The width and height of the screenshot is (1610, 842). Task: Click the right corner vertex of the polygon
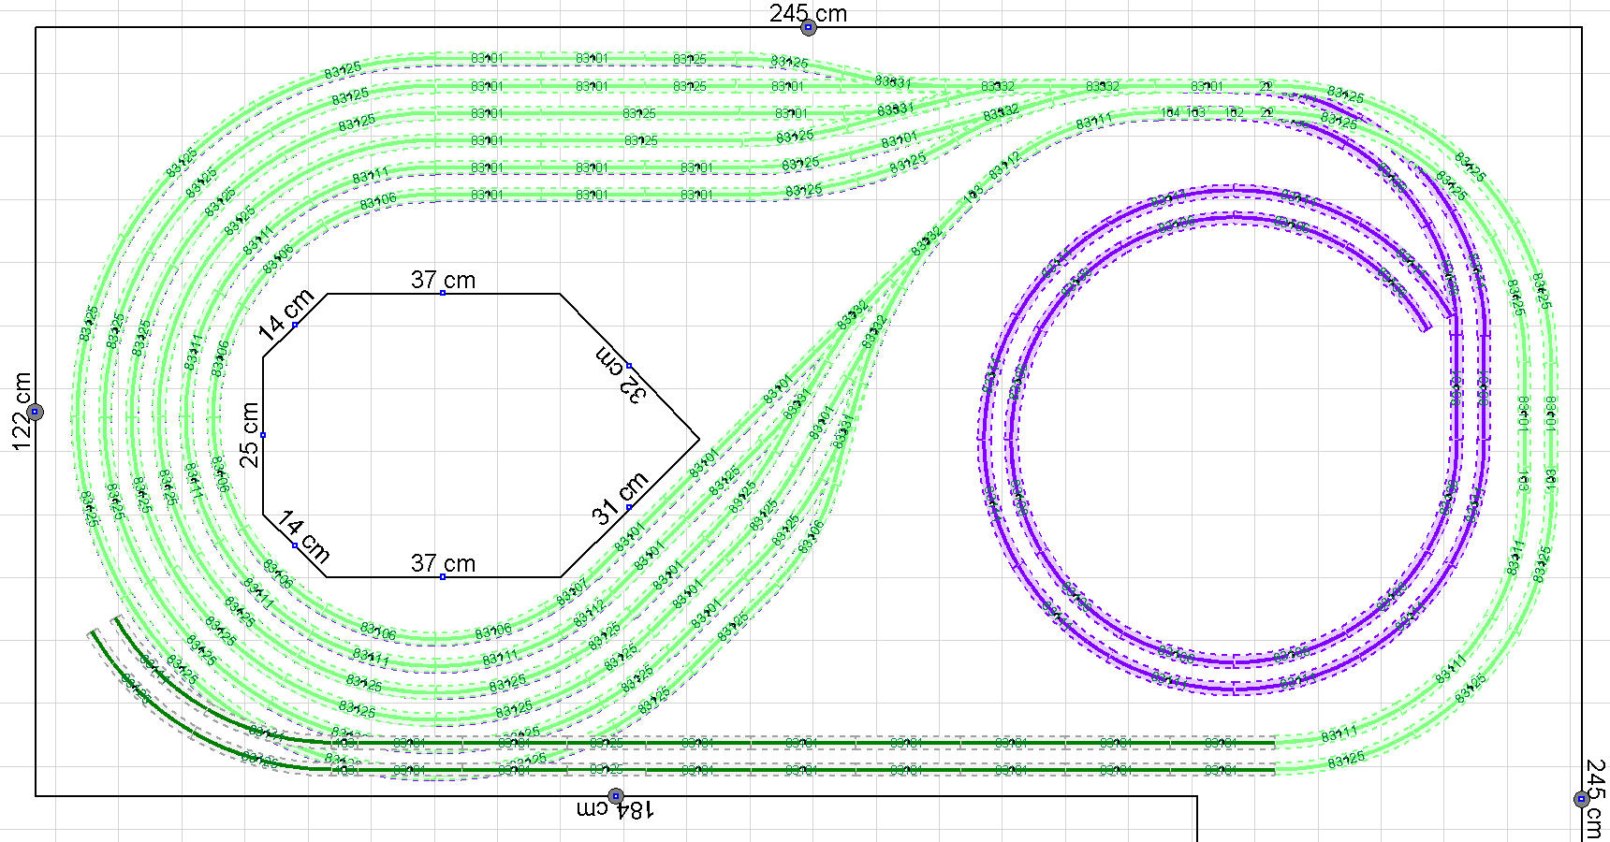(698, 438)
